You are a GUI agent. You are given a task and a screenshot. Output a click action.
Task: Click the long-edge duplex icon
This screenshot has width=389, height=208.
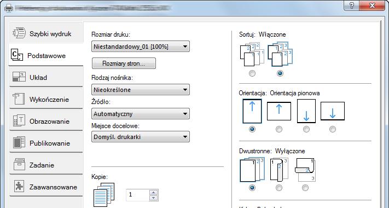click(x=279, y=170)
